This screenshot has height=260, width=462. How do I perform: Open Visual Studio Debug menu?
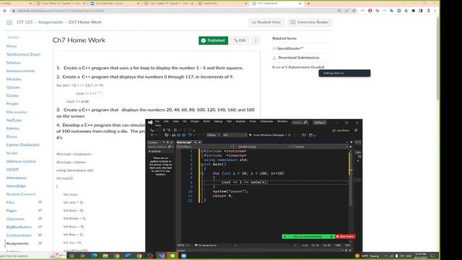(218, 121)
